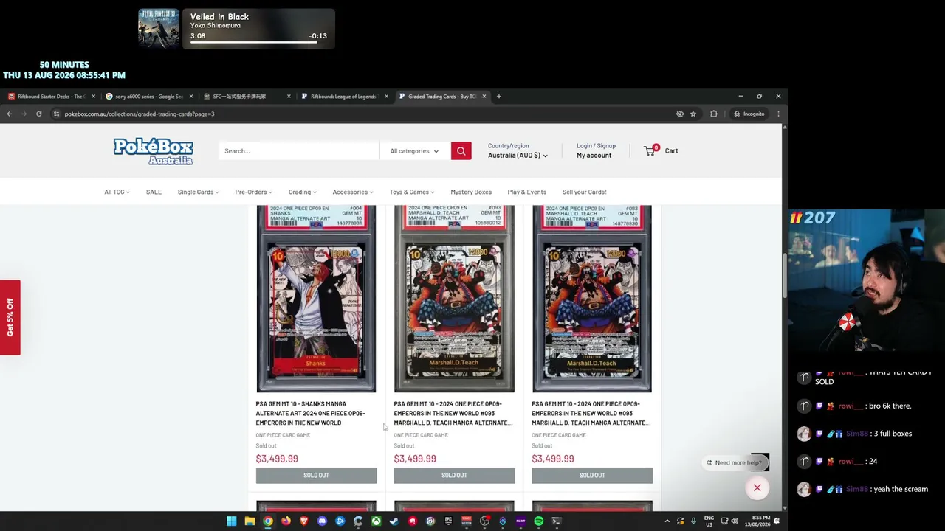Click the pokebox.com.au address bar URL
The width and height of the screenshot is (945, 531).
pyautogui.click(x=139, y=114)
